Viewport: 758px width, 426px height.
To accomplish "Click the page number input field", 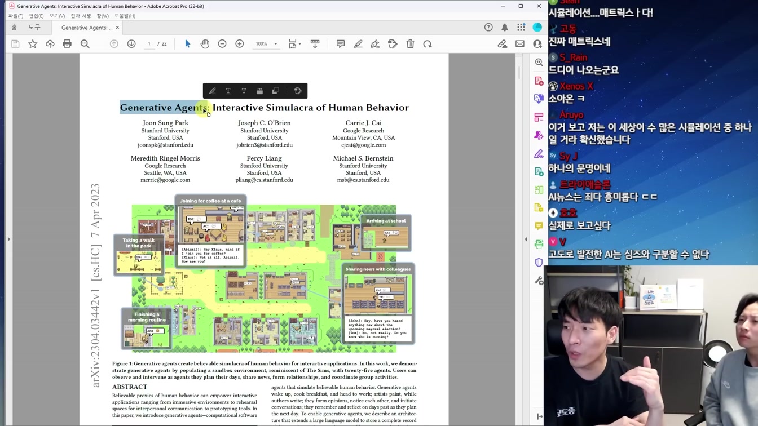I will tap(149, 44).
